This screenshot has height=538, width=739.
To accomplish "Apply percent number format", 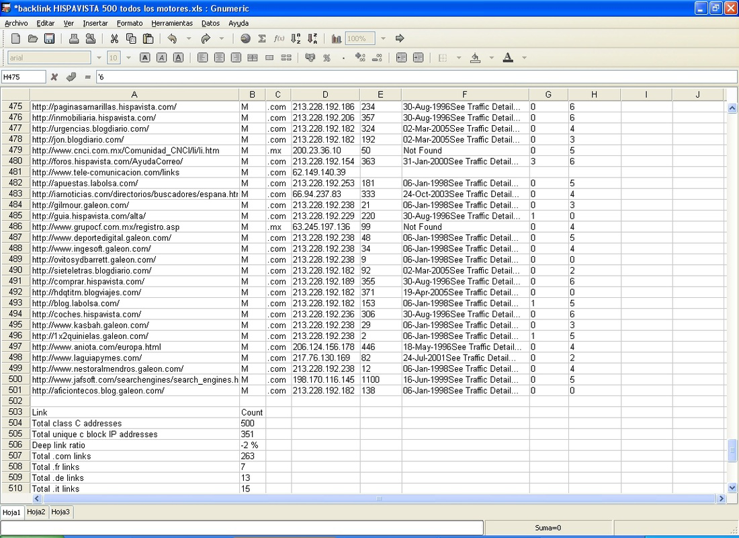I will click(x=327, y=58).
